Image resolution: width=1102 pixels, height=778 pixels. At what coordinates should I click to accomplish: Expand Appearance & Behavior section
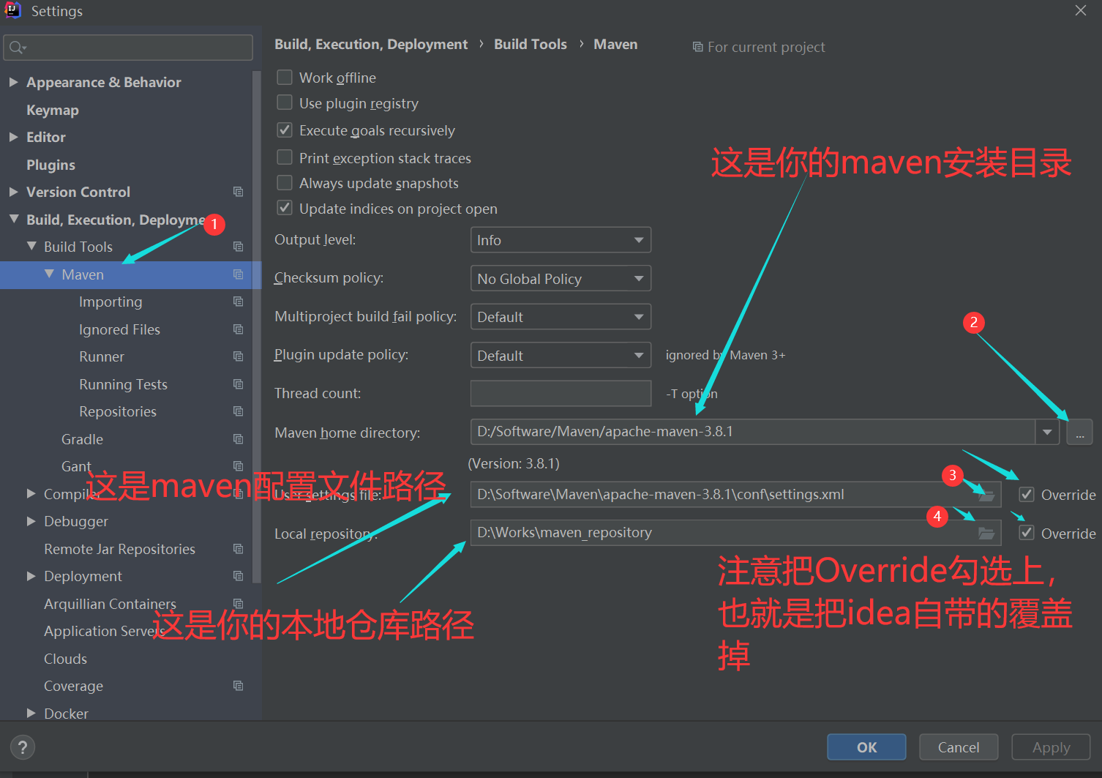pyautogui.click(x=13, y=82)
